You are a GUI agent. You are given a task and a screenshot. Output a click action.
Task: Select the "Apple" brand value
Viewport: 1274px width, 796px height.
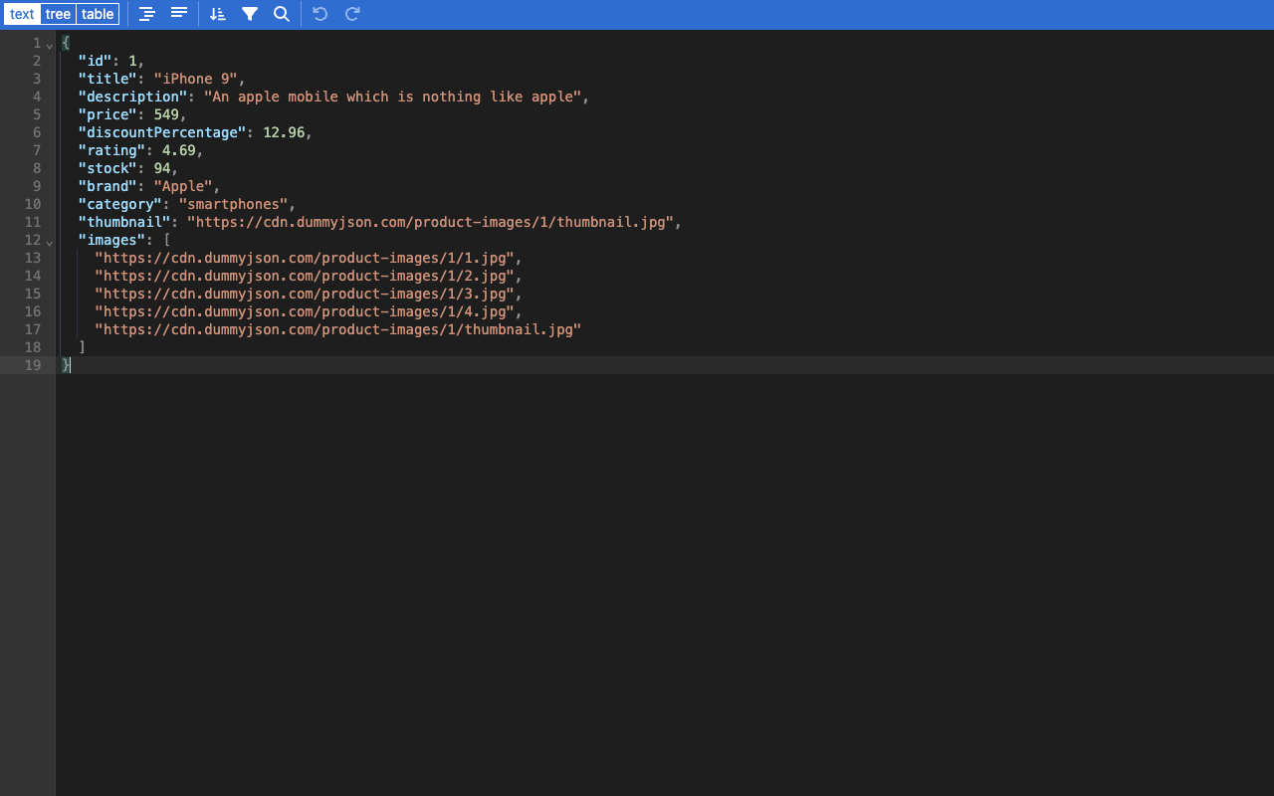tap(183, 186)
